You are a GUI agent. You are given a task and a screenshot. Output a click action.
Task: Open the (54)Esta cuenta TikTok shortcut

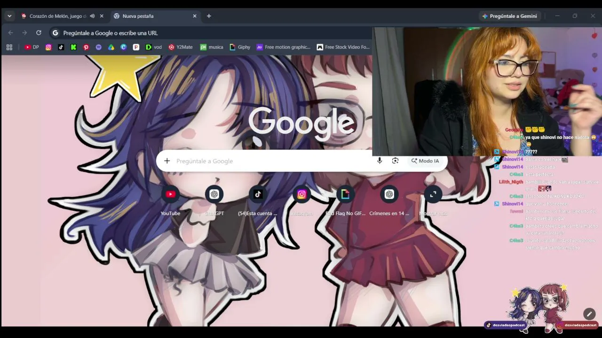pos(258,200)
